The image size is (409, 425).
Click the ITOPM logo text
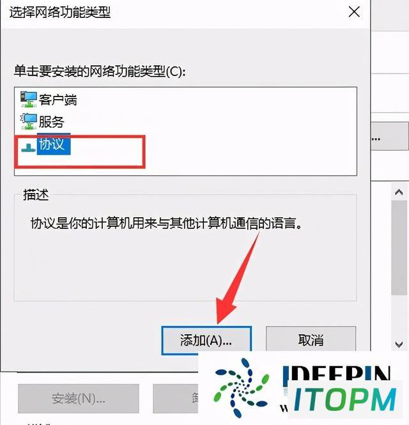(344, 399)
